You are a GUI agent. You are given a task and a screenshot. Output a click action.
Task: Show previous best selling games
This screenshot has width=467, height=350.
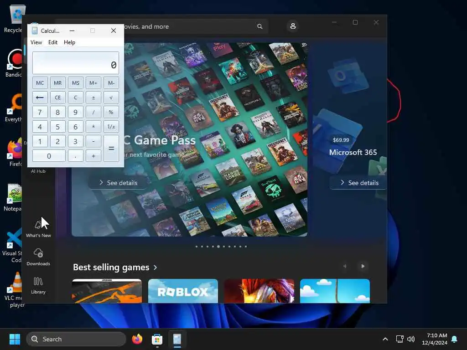pyautogui.click(x=345, y=266)
